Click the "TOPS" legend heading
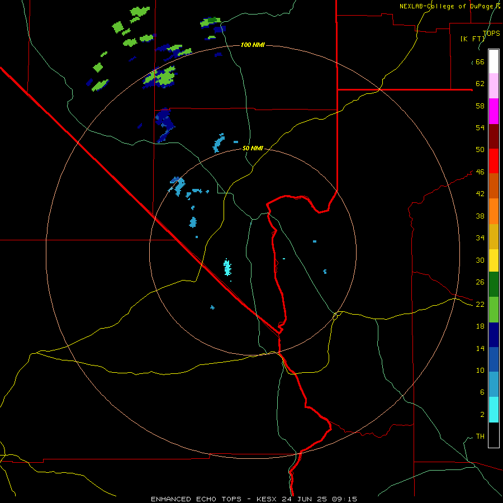The height and width of the screenshot is (503, 503). (x=491, y=33)
